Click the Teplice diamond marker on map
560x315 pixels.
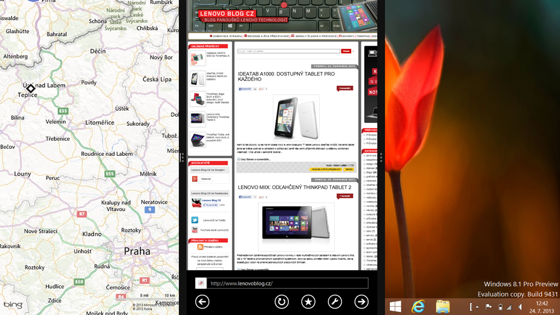coord(31,88)
